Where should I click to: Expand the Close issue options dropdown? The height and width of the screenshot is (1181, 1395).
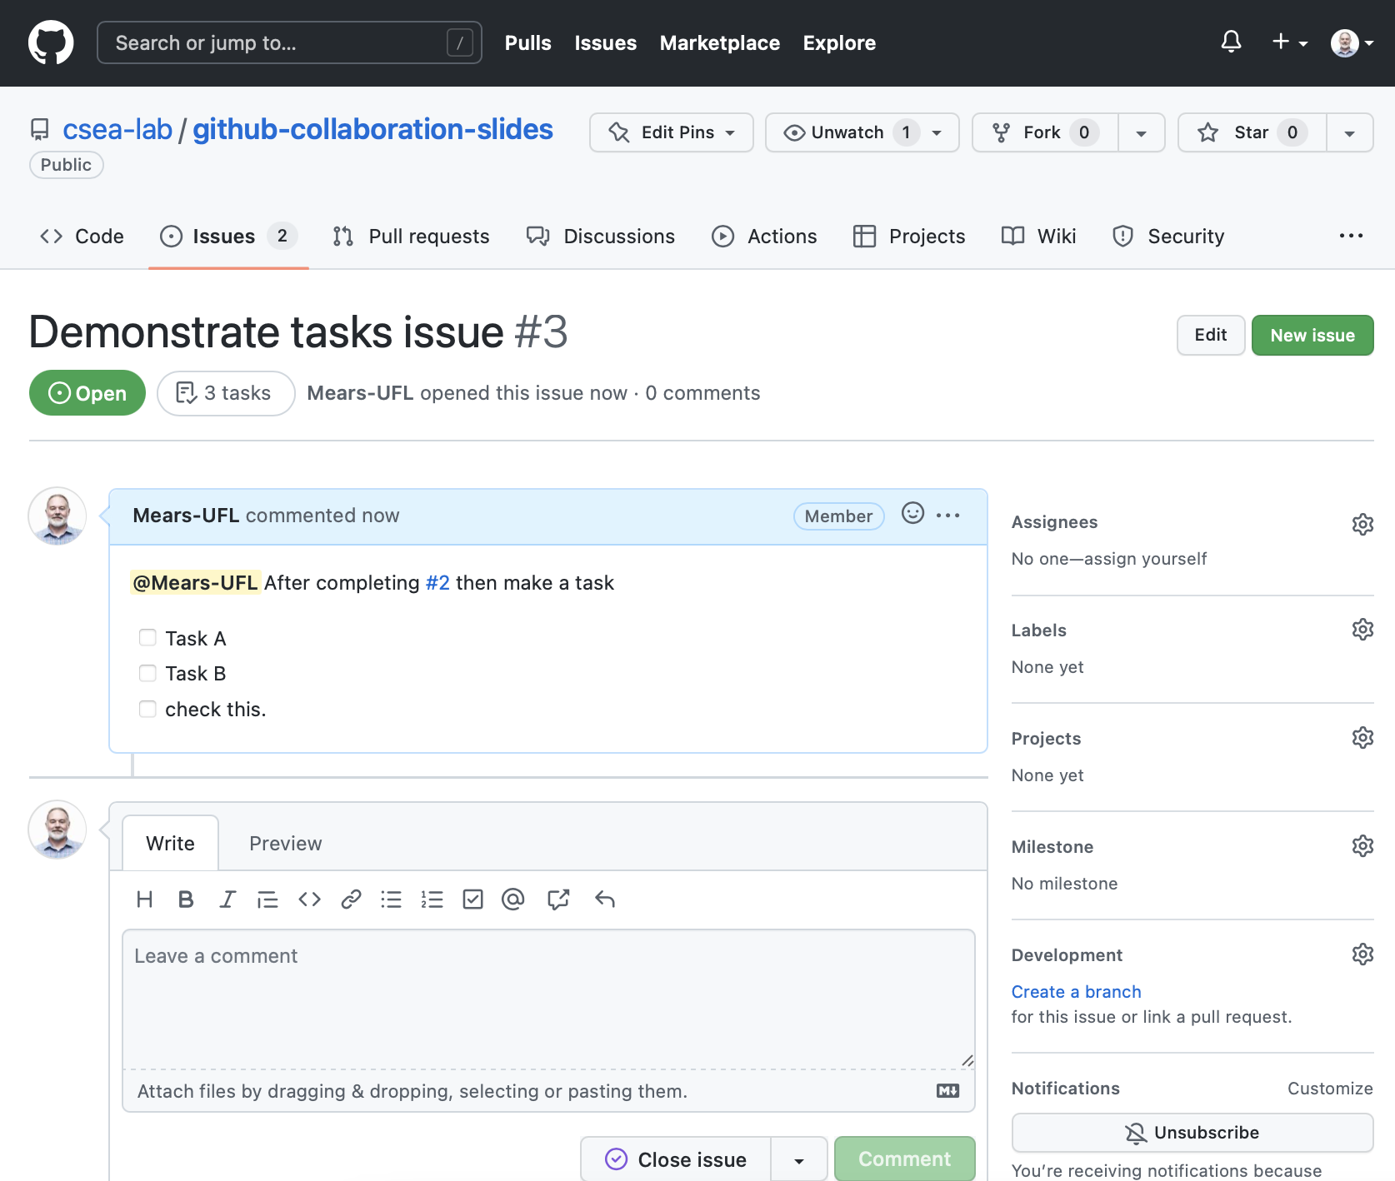[x=798, y=1159]
